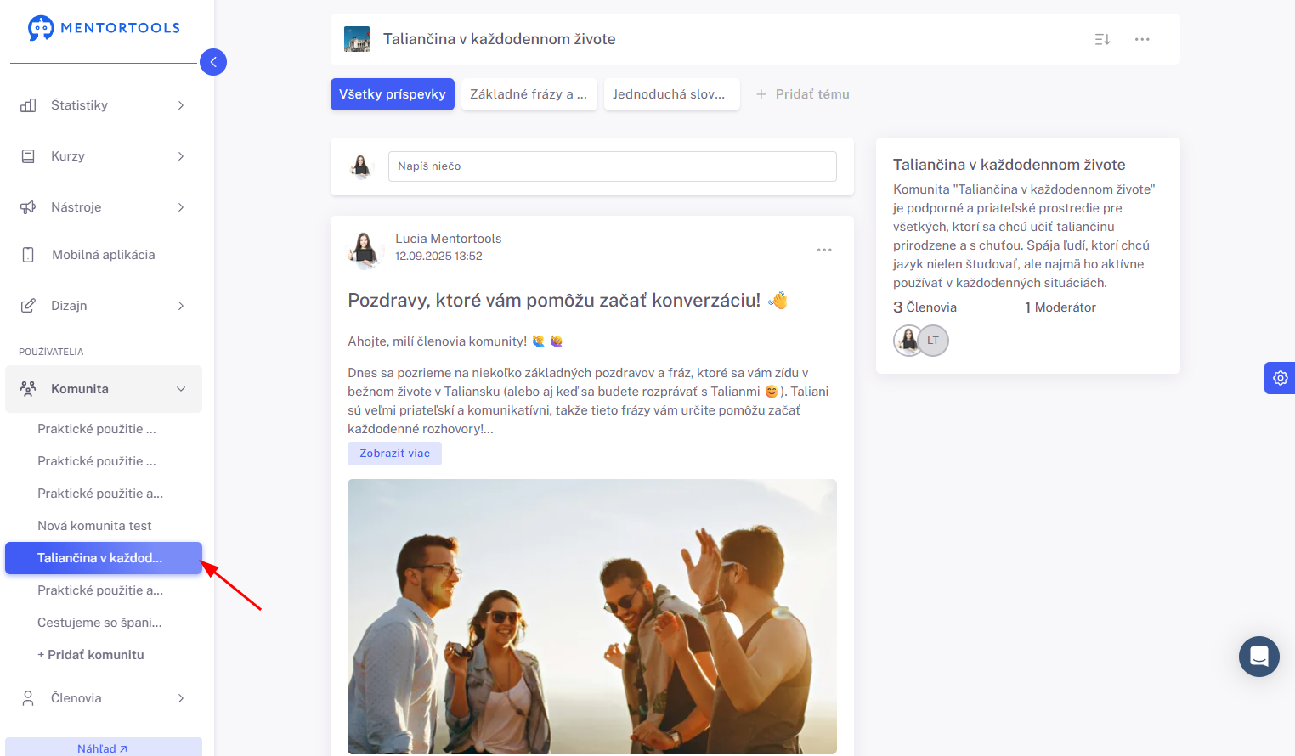Click the Mentortools logo
The width and height of the screenshot is (1295, 756).
click(104, 28)
